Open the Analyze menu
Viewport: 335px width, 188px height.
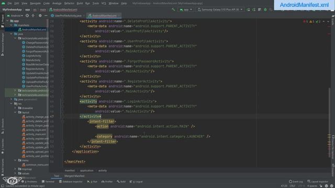coord(57,4)
